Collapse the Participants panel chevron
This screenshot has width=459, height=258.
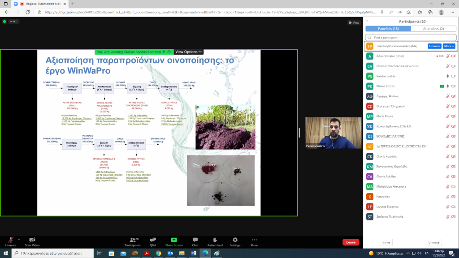tap(367, 21)
